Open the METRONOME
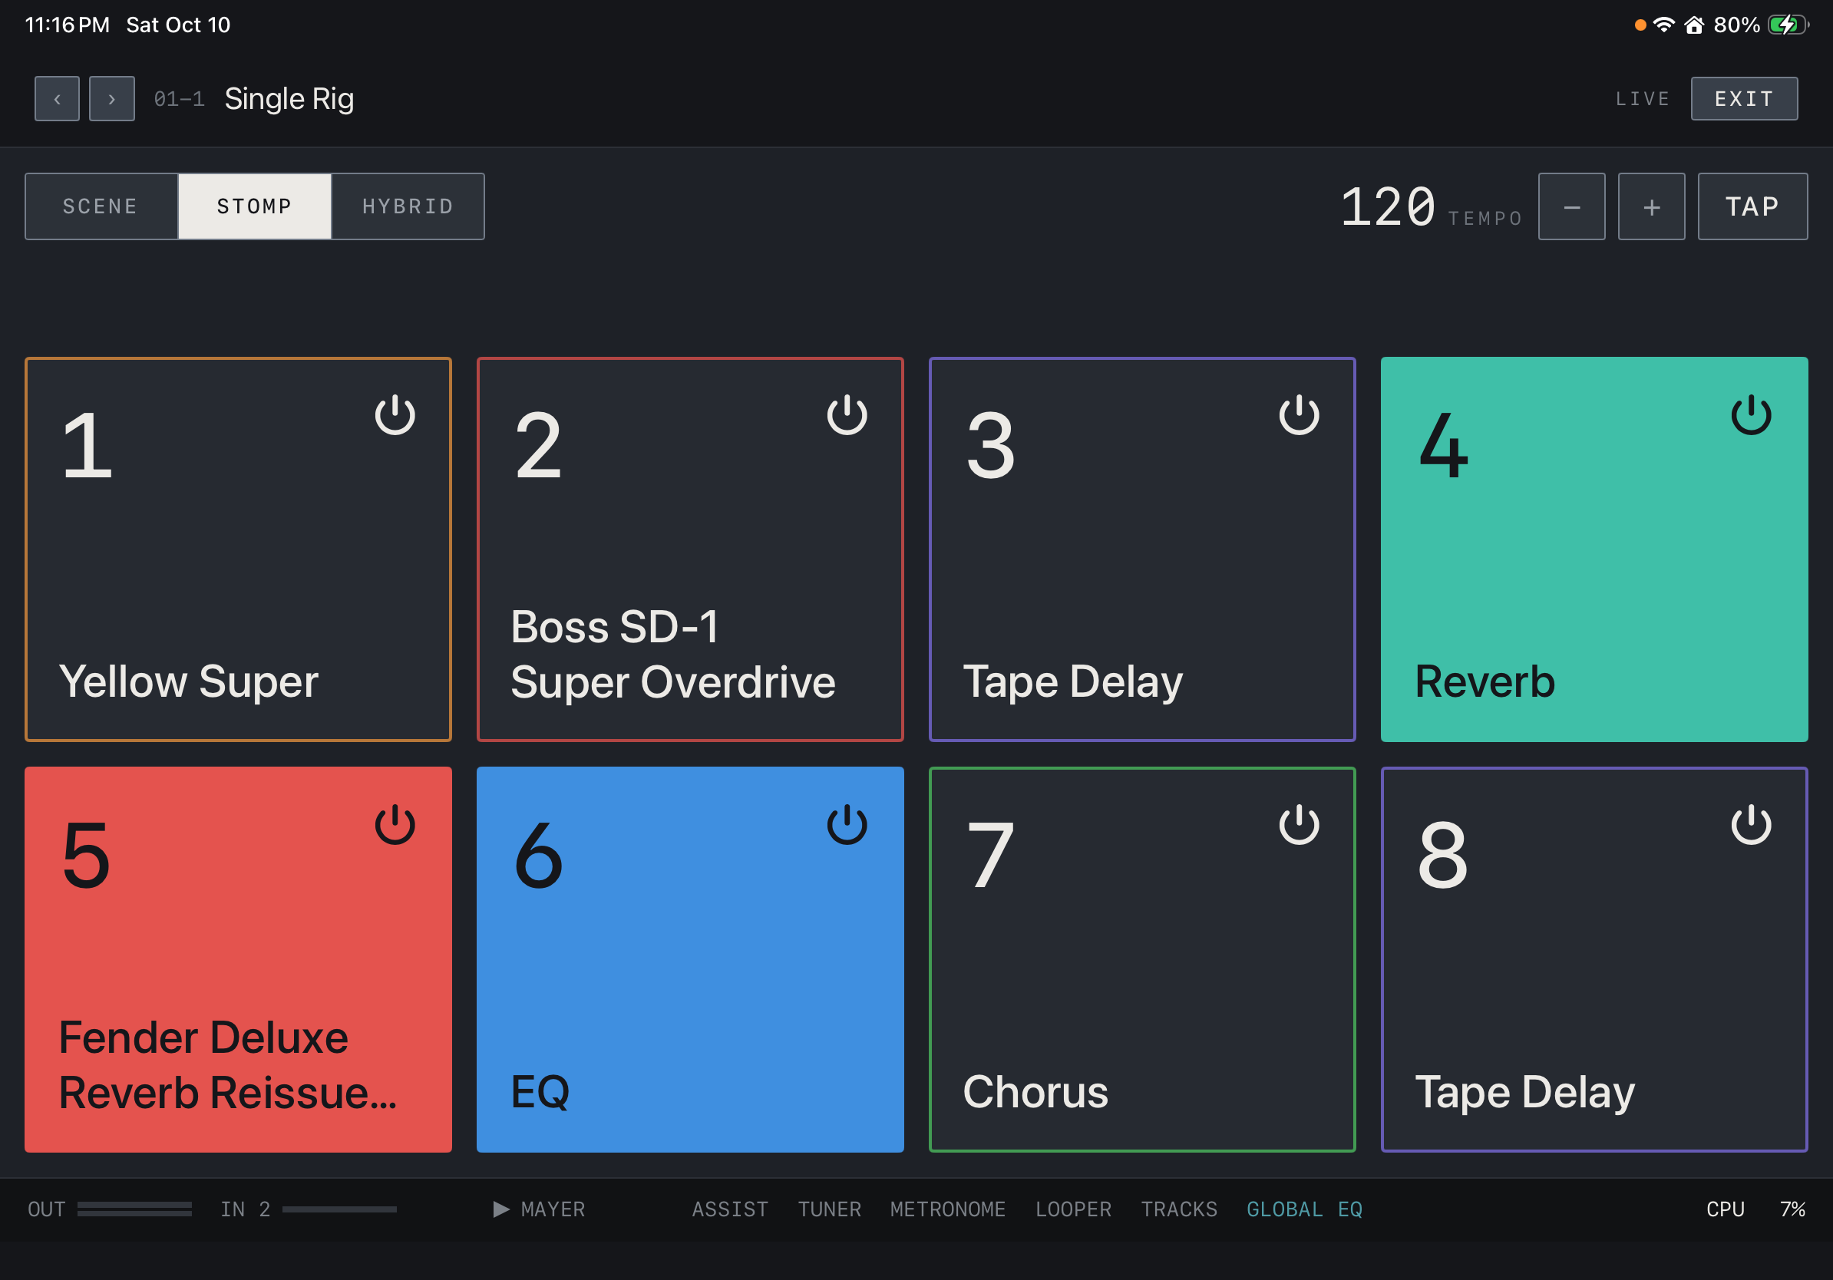Image resolution: width=1833 pixels, height=1280 pixels. (x=948, y=1209)
